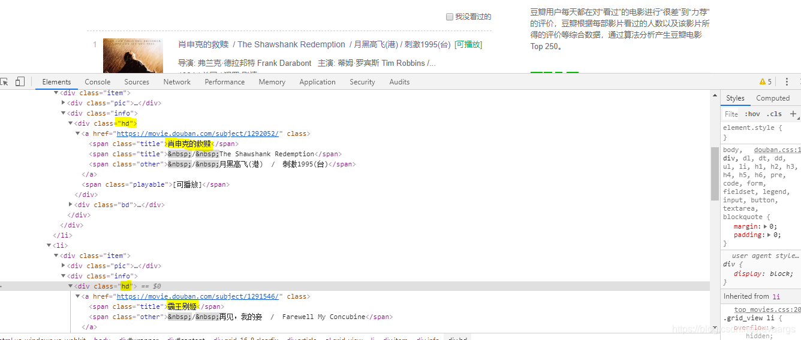This screenshot has width=801, height=340.
Task: Click the Elements panel vertical scrollbar
Action: coord(715,174)
